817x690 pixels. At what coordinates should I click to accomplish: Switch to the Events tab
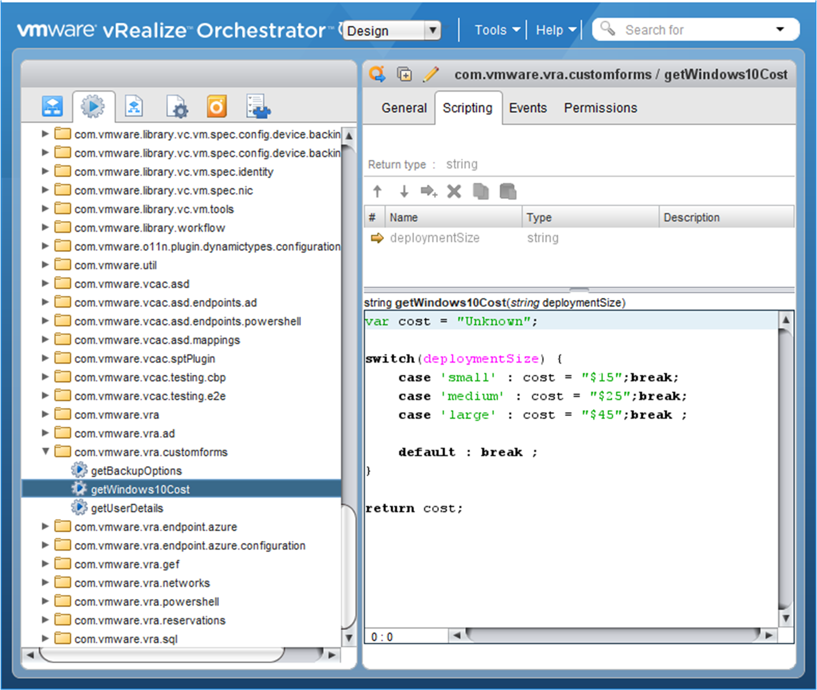[x=528, y=108]
